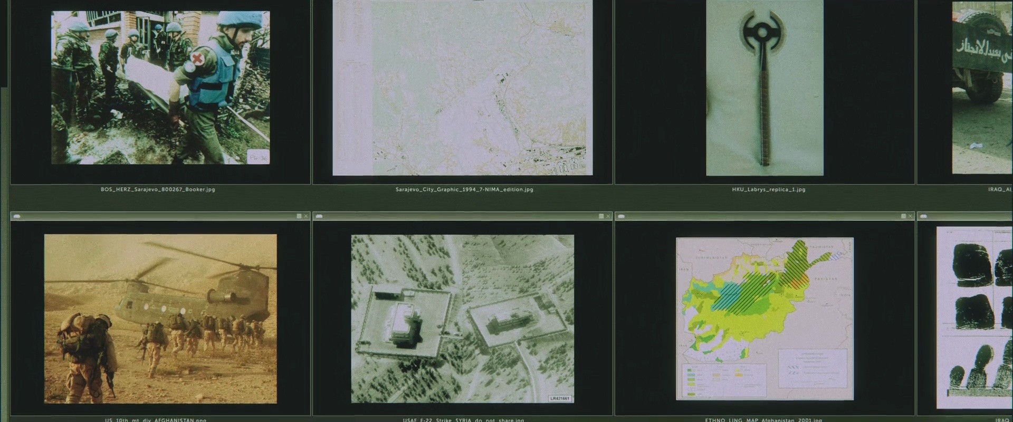The height and width of the screenshot is (422, 1013).
Task: Open the Labrys axe replica image
Action: (x=764, y=88)
